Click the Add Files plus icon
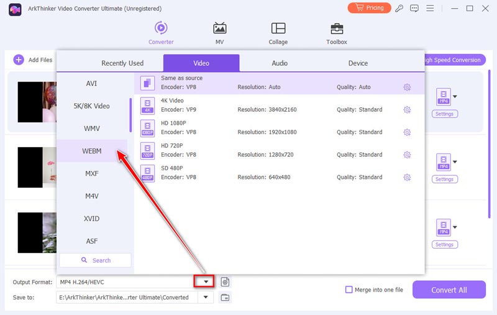 point(19,60)
